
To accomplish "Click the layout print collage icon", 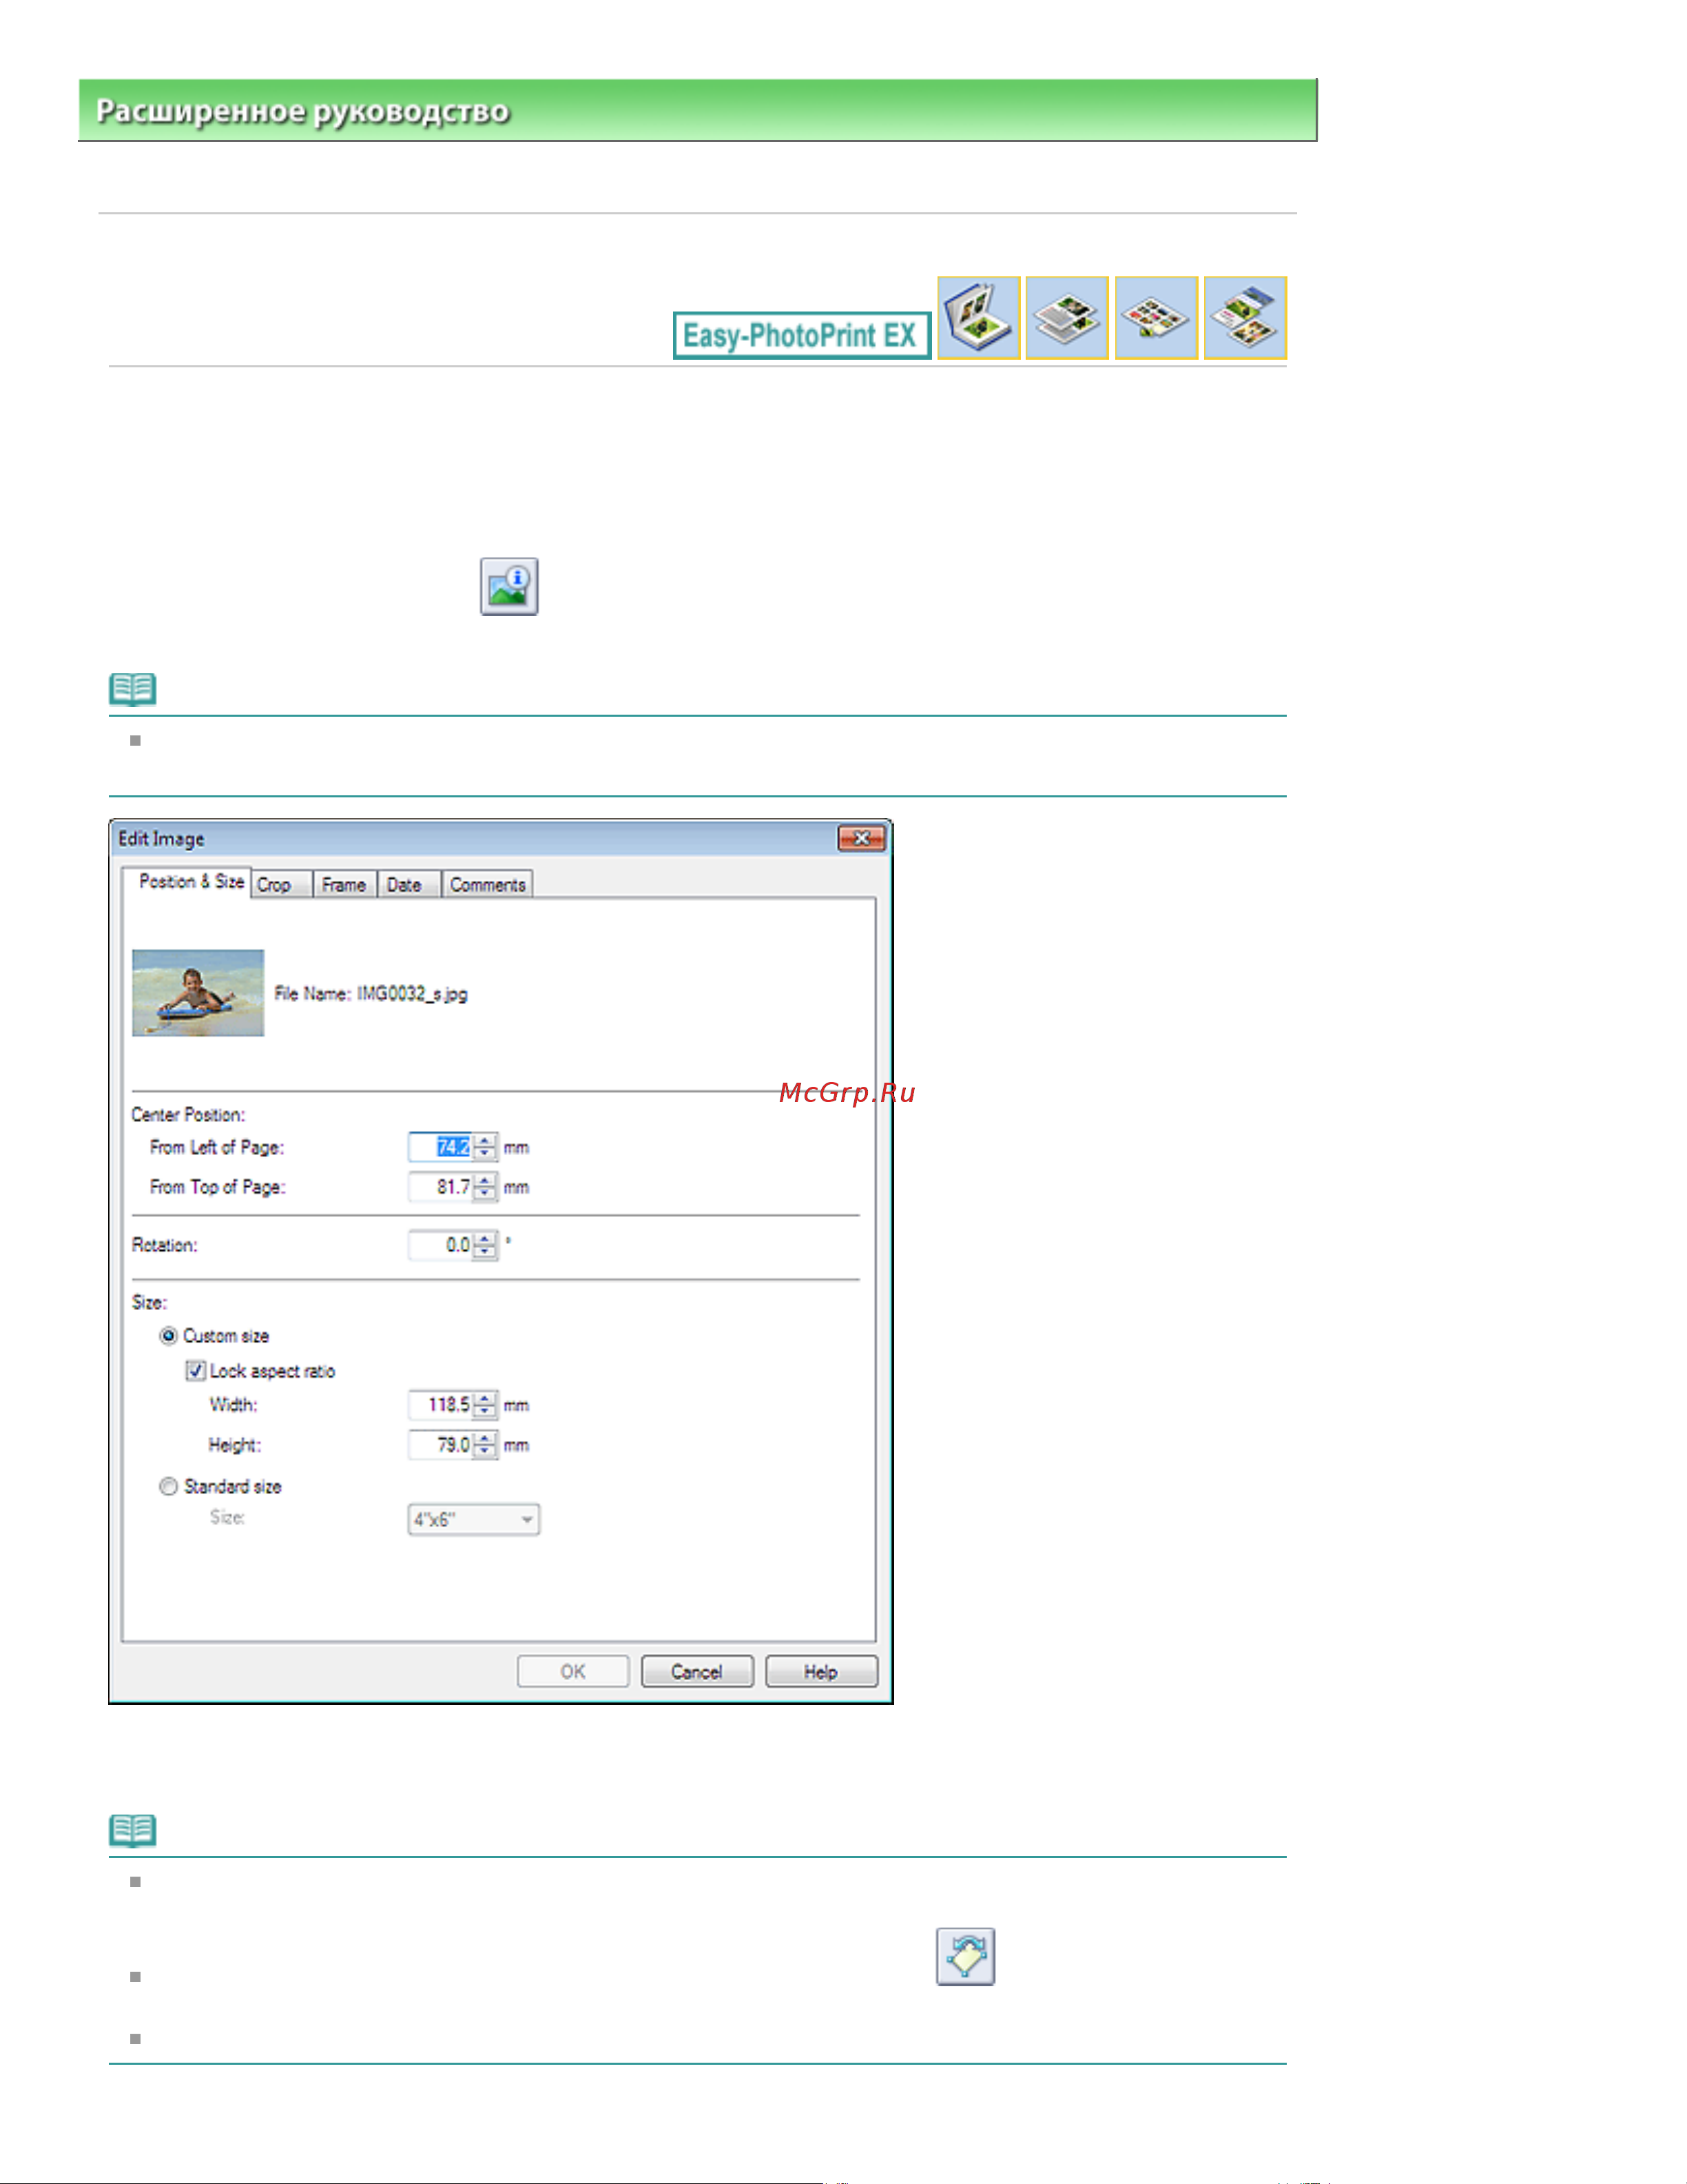I will (1245, 318).
